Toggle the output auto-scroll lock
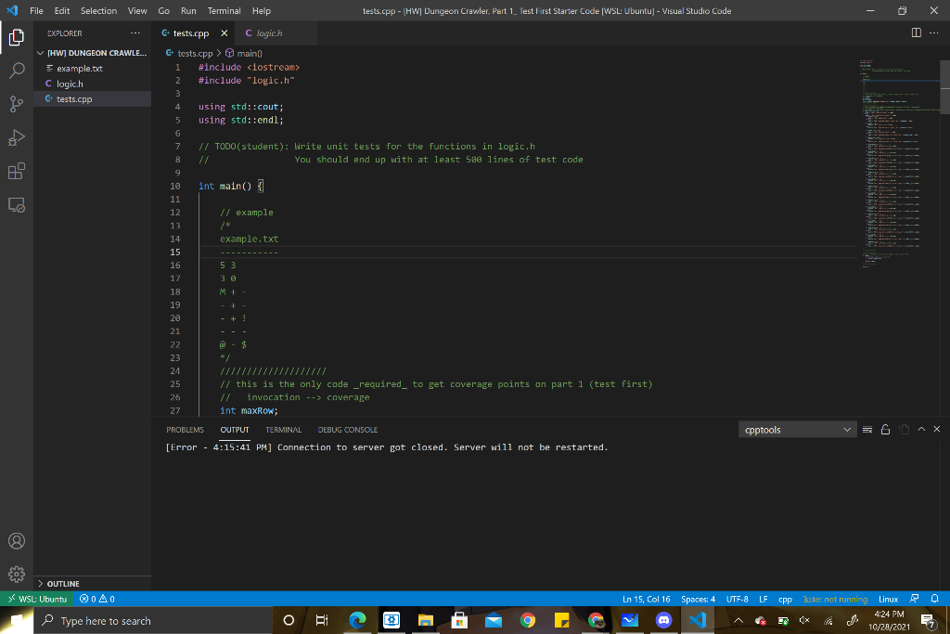This screenshot has height=634, width=950. click(x=886, y=430)
